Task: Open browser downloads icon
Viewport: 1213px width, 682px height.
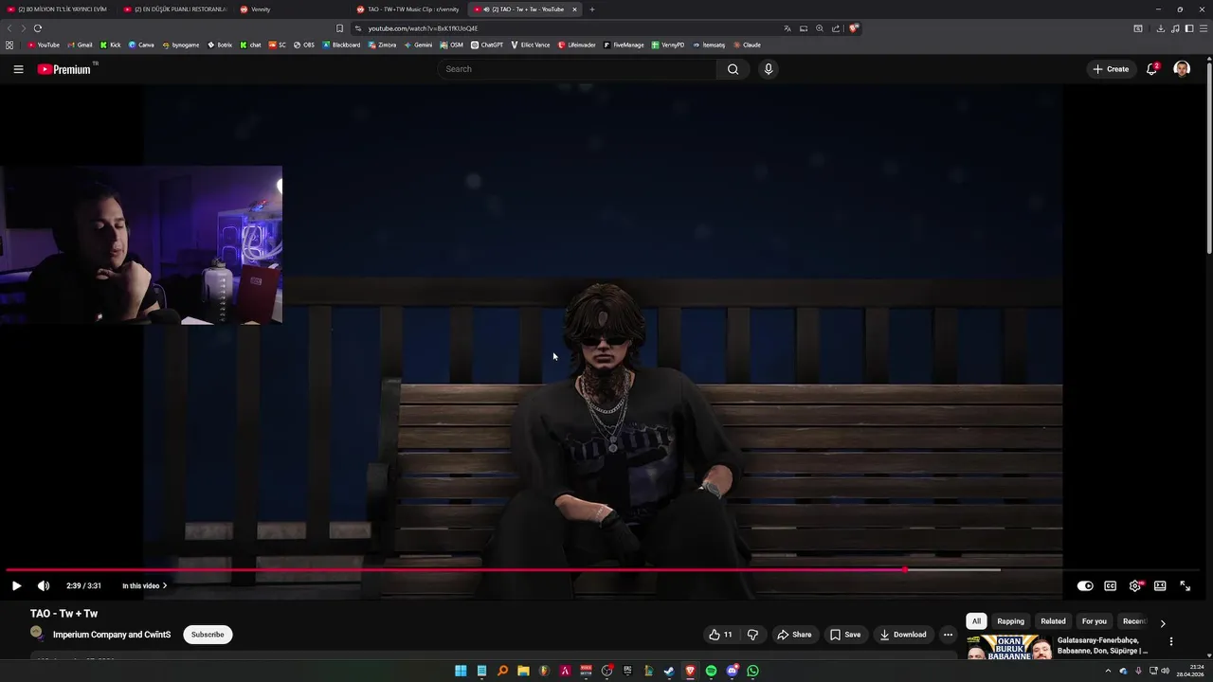Action: [1160, 28]
